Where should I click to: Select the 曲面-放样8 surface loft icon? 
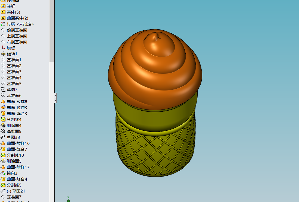coord(3,101)
